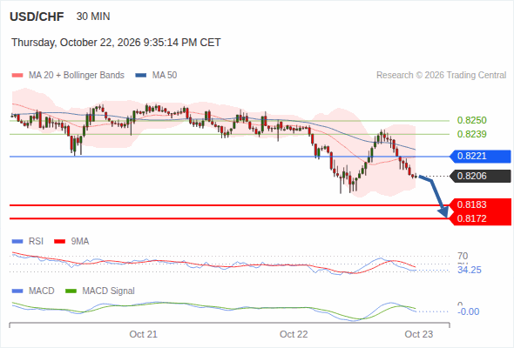Click the RSI blue legend swatch
The width and height of the screenshot is (514, 348).
point(17,242)
